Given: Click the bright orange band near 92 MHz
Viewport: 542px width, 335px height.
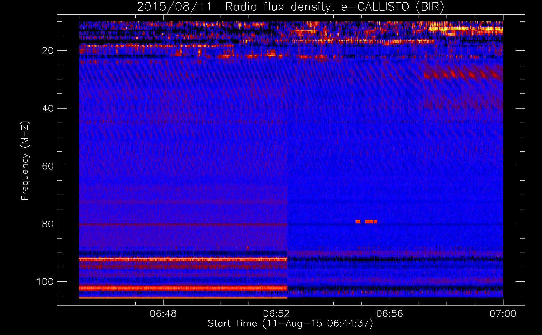Looking at the screenshot, I should pyautogui.click(x=183, y=259).
